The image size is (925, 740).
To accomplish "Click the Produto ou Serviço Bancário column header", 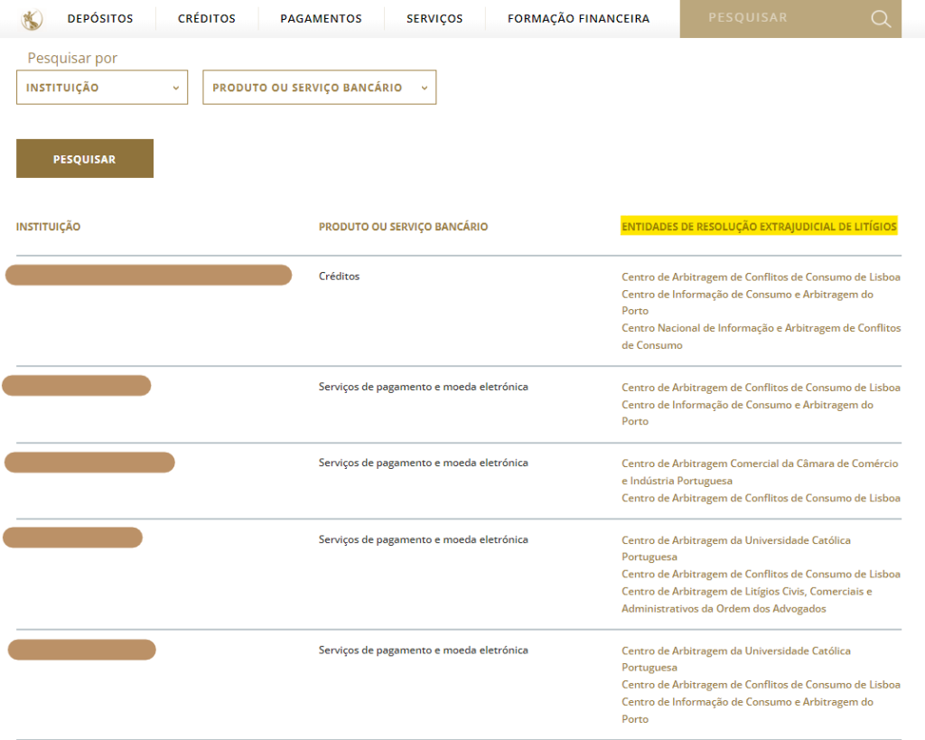I will click(404, 227).
